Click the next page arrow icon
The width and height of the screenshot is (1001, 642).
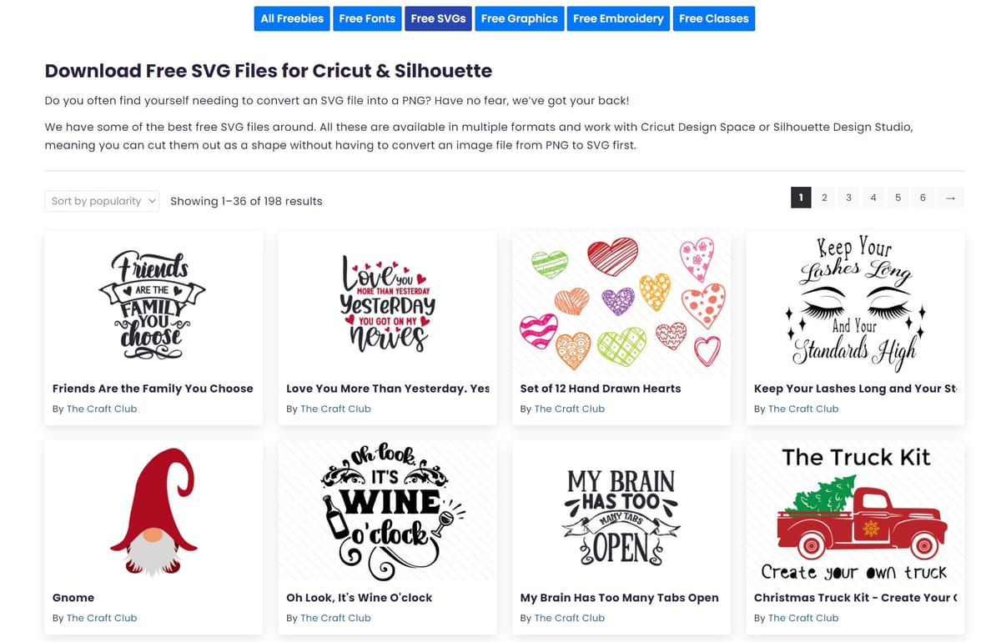(x=950, y=198)
